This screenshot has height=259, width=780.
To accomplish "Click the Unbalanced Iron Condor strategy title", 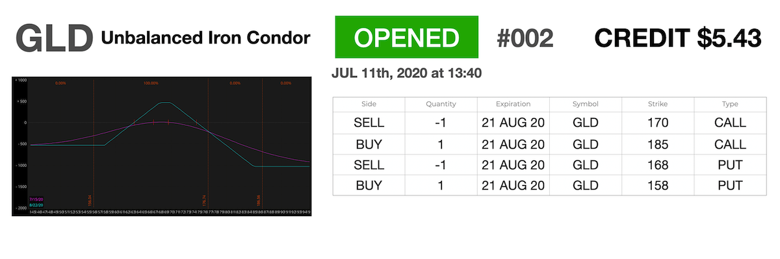I will pyautogui.click(x=205, y=39).
